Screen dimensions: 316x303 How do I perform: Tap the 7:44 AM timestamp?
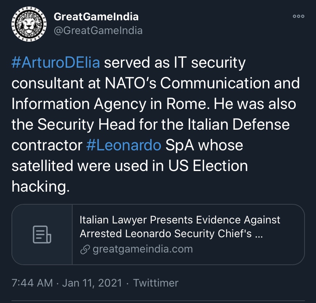point(32,283)
